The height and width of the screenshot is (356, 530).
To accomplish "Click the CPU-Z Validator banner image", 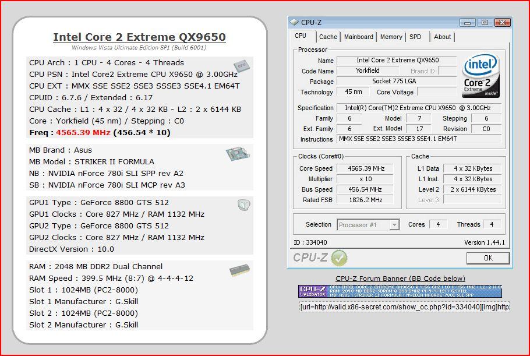I will point(400,291).
